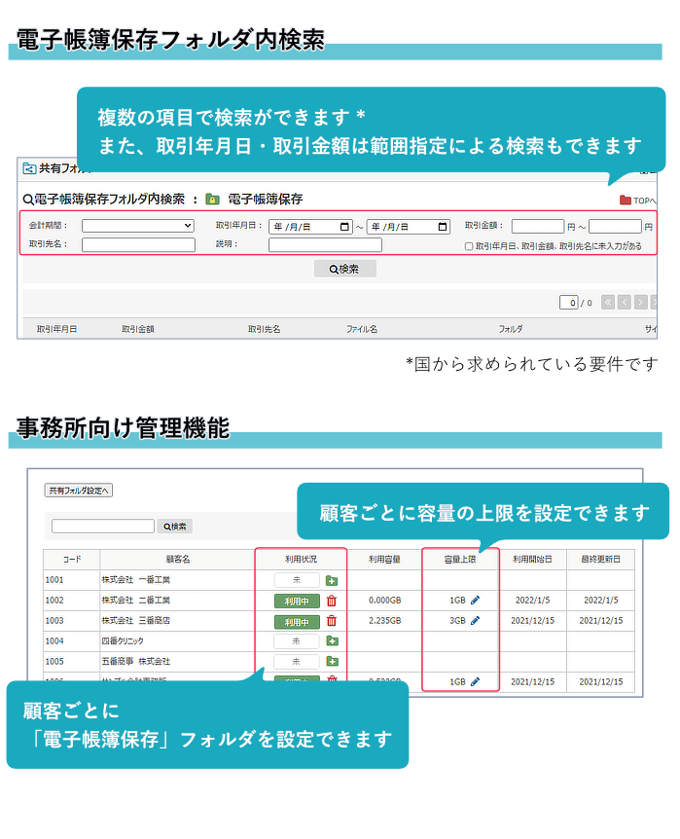This screenshot has height=839, width=680.
Task: Edit the 1GB capacity limit for 1002
Action: (x=476, y=601)
